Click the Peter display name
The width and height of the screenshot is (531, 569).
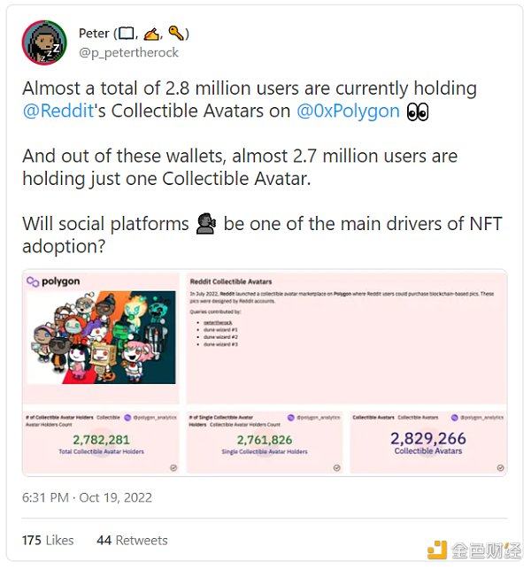click(94, 33)
